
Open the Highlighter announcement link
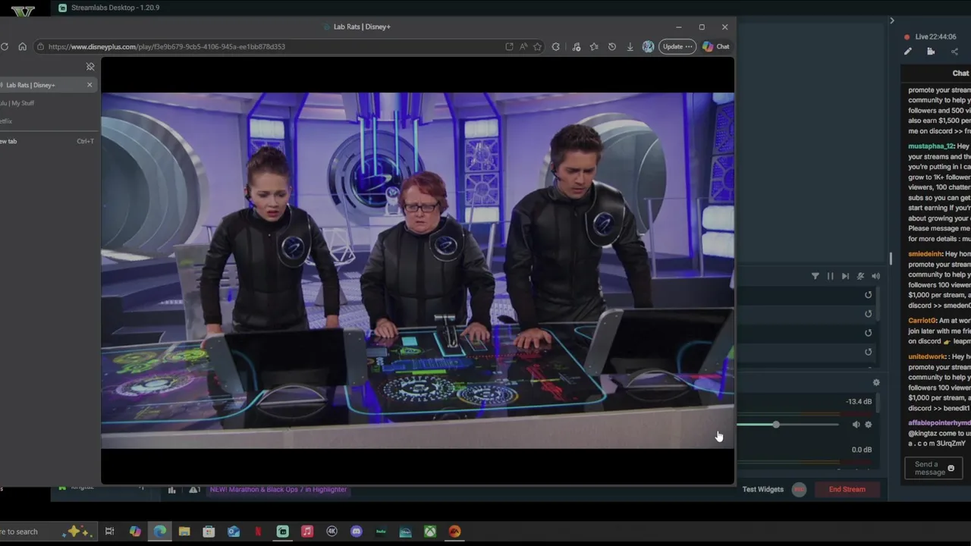tap(278, 489)
